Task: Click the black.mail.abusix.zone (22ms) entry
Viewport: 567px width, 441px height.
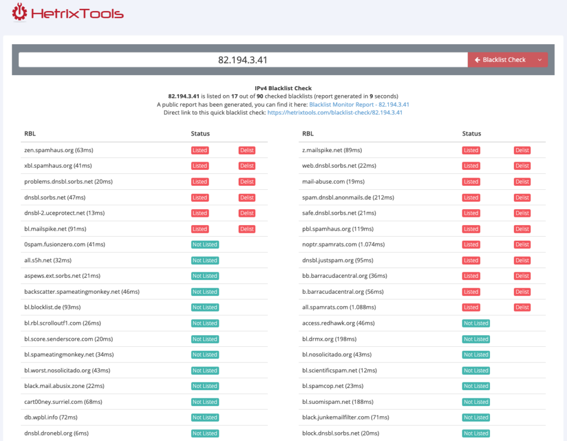Action: (x=64, y=386)
